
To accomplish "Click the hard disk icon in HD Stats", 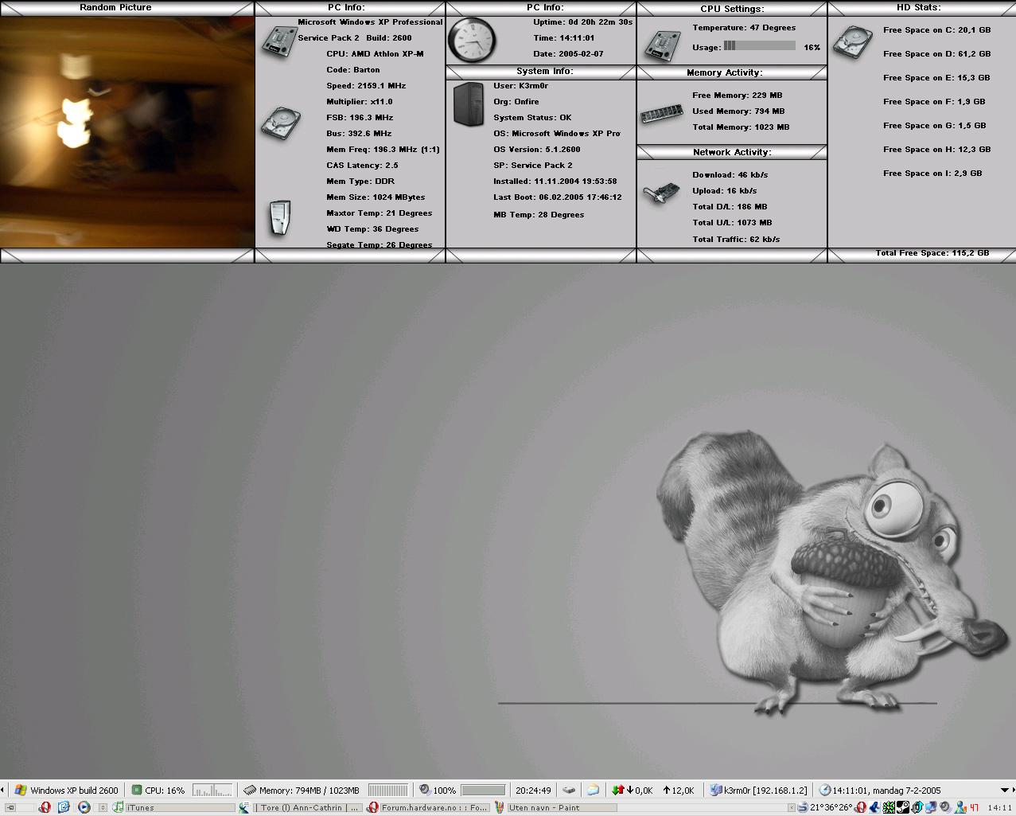I will (853, 43).
